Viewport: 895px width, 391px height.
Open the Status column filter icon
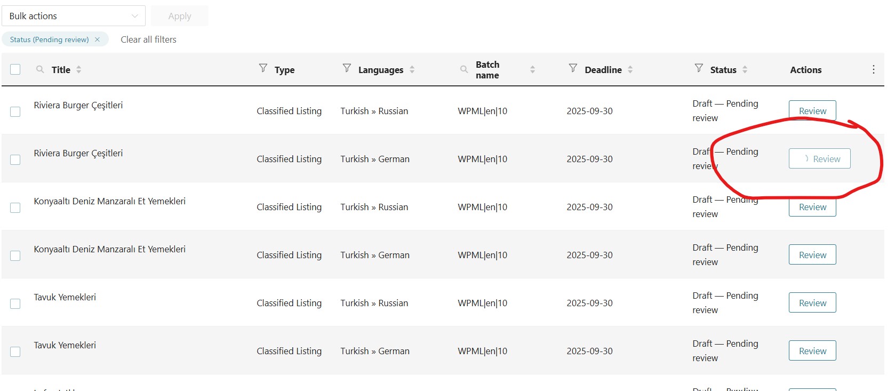tap(699, 68)
